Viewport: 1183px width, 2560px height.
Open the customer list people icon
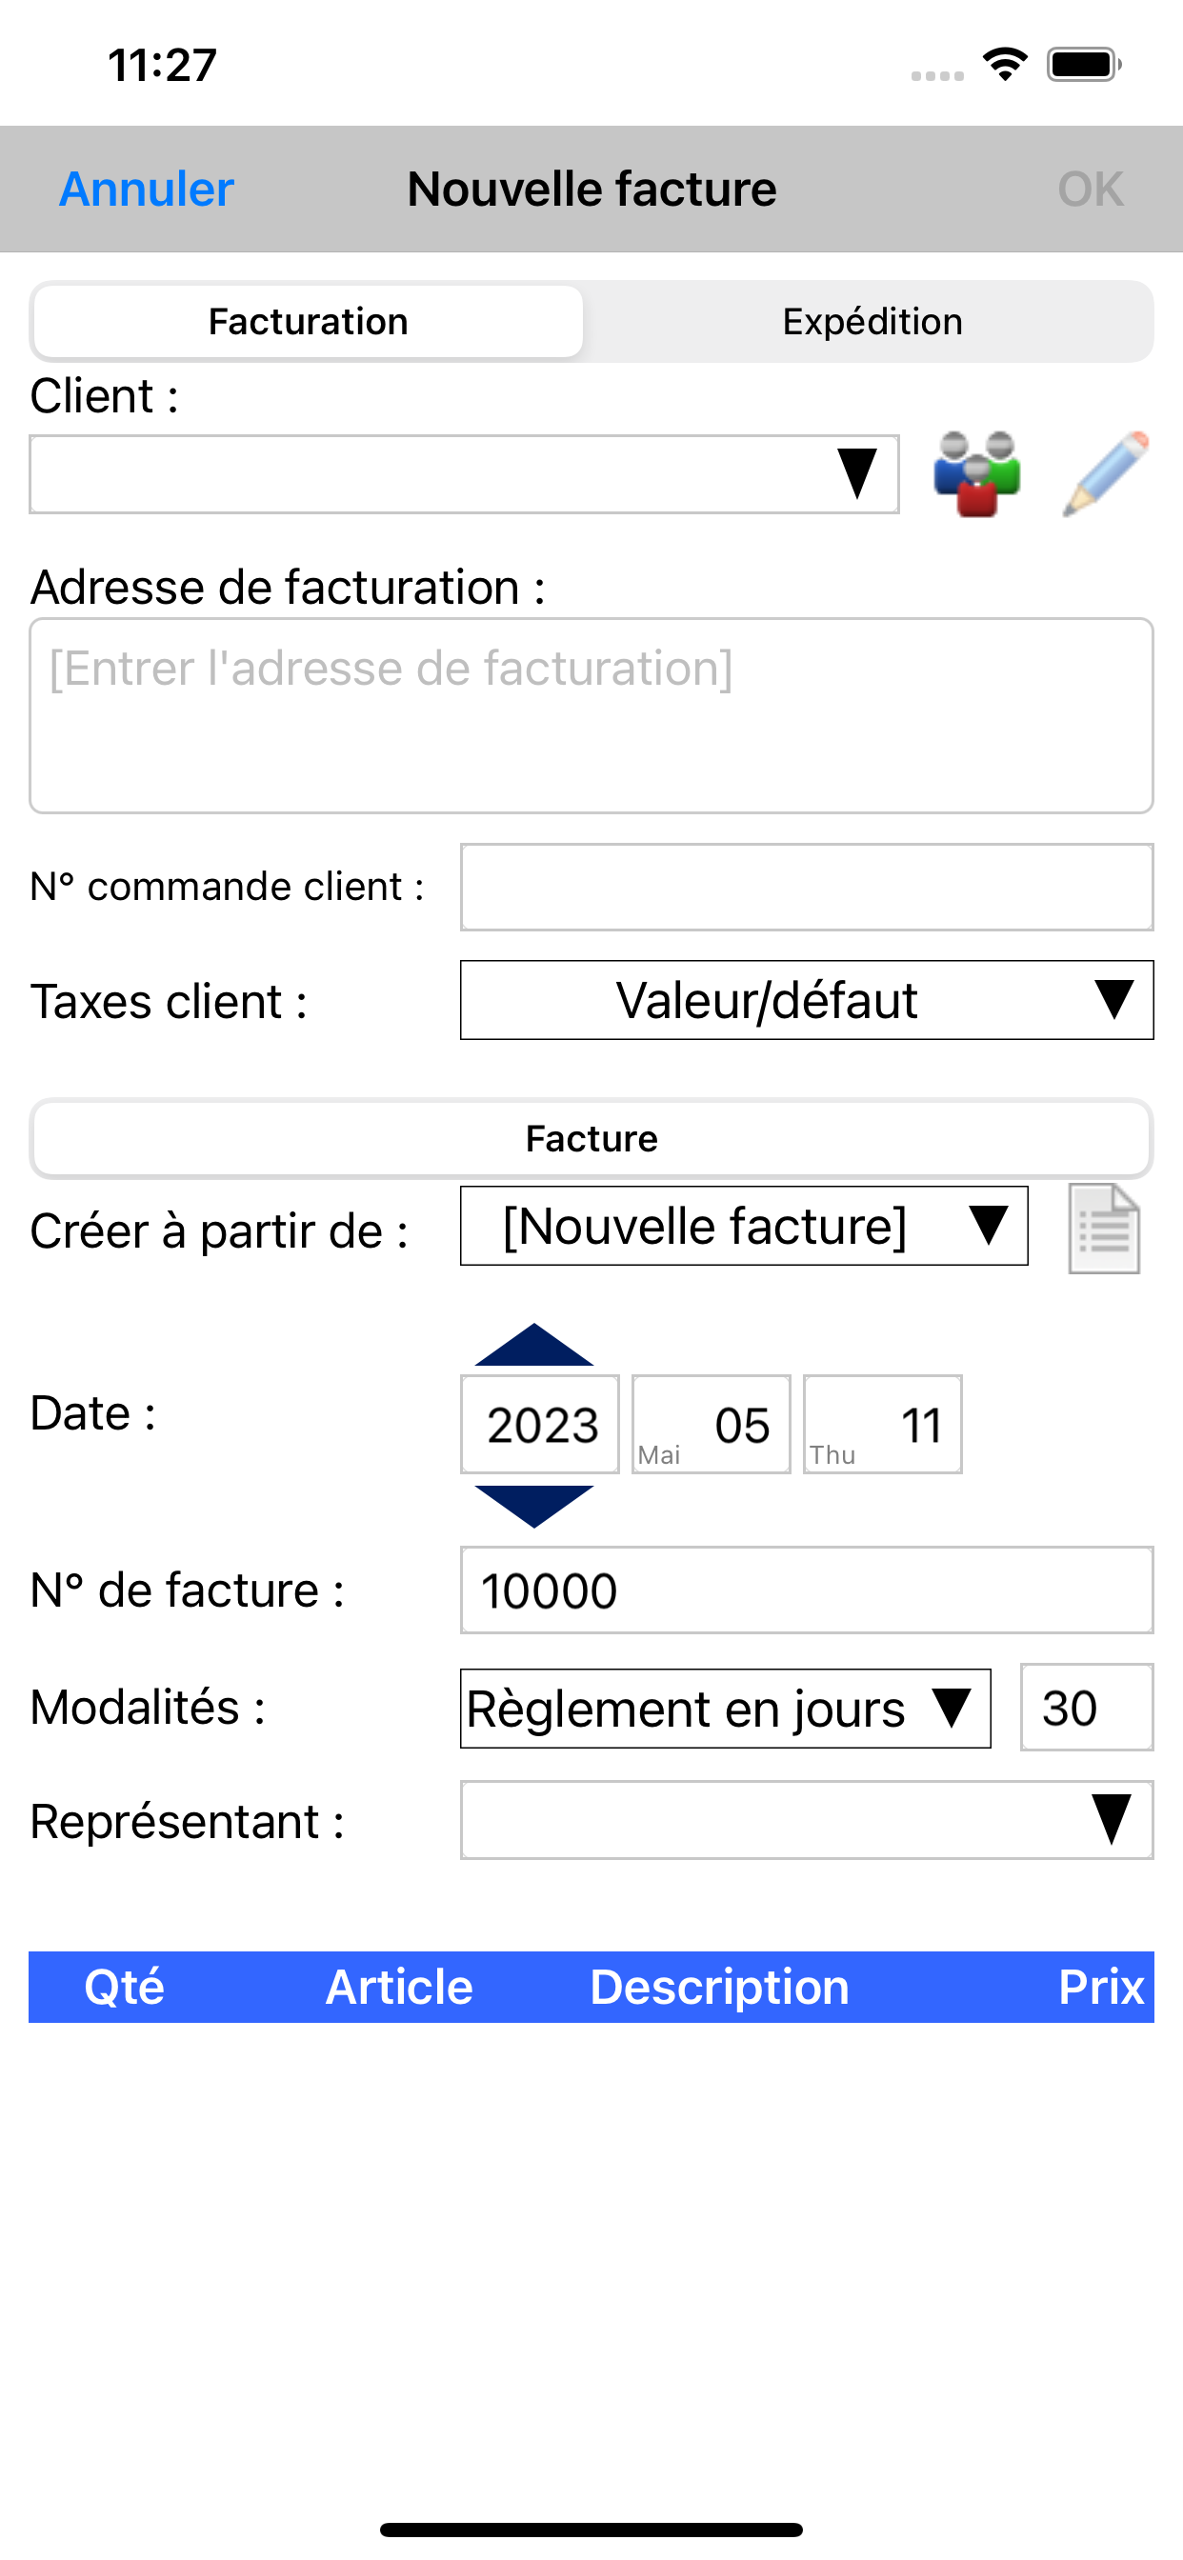click(x=976, y=474)
